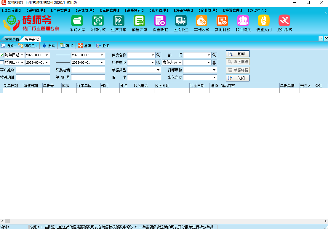Launch 生产开单 production order icon
This screenshot has height=229, width=328.
119,23
